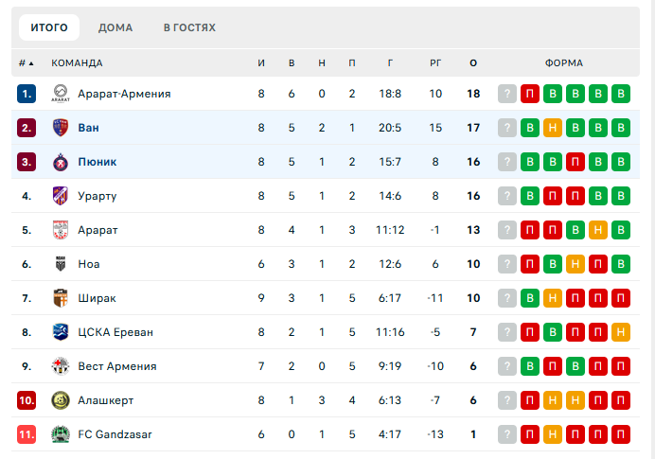655x459 pixels.
Task: Click orange draw badge in Ван's form
Action: click(553, 128)
